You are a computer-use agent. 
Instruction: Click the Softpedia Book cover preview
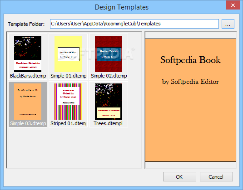tap(191, 100)
